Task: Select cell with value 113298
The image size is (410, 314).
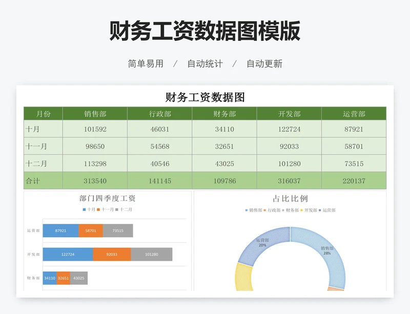Action: pyautogui.click(x=95, y=163)
